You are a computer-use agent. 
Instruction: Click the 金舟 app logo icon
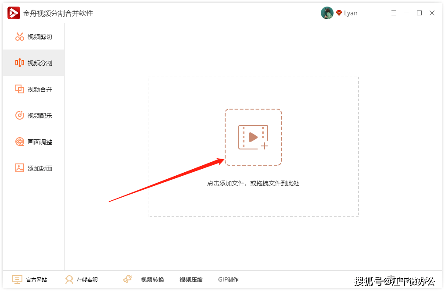[x=14, y=13]
